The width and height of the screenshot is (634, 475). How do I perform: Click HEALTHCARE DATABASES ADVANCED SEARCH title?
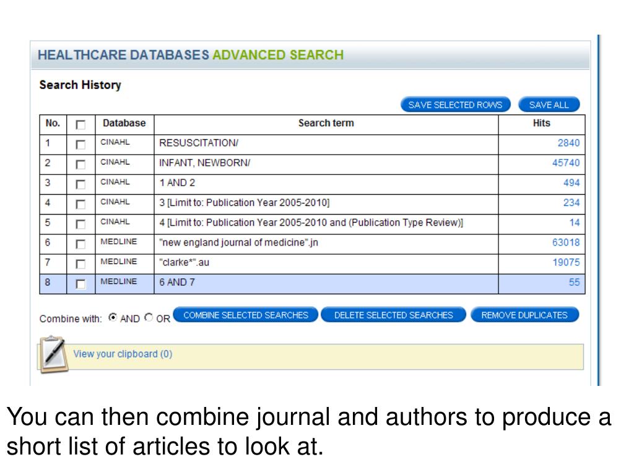191,55
